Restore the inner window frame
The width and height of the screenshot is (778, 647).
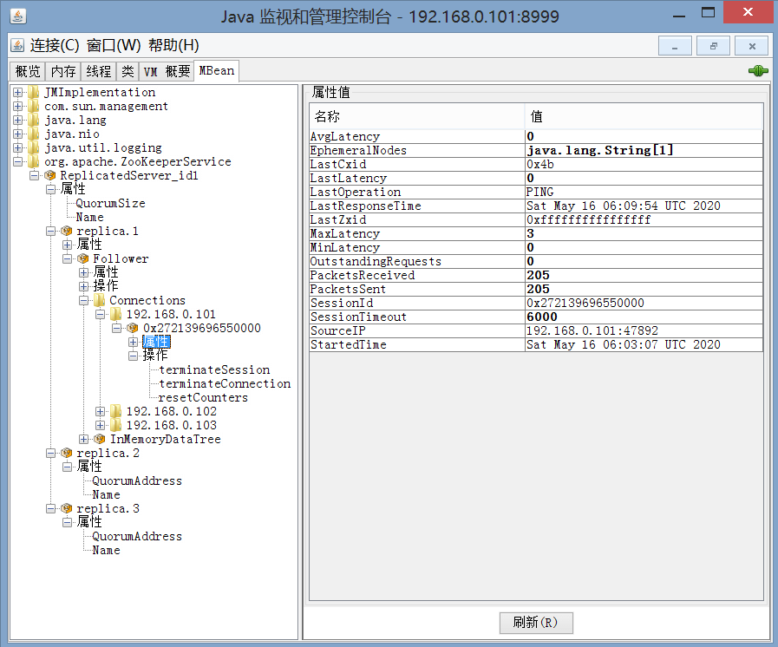click(713, 46)
